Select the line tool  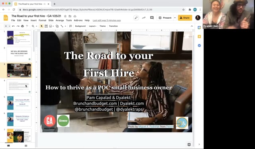point(62,26)
